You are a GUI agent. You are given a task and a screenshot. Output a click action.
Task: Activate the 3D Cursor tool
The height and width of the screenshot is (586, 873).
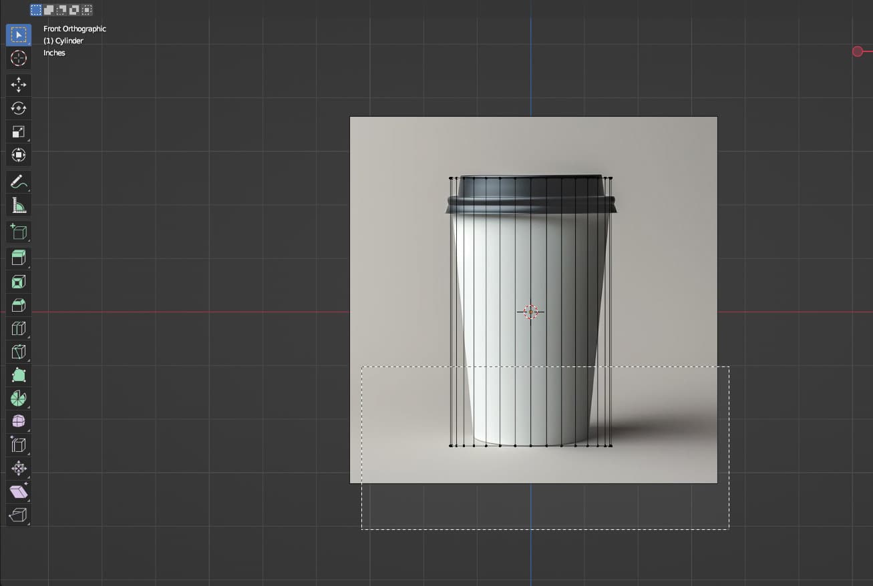pos(19,58)
